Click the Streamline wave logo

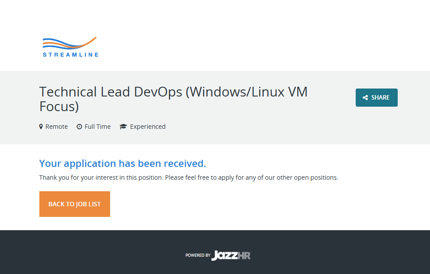70,43
